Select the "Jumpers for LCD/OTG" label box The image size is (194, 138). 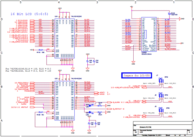click(x=136, y=75)
